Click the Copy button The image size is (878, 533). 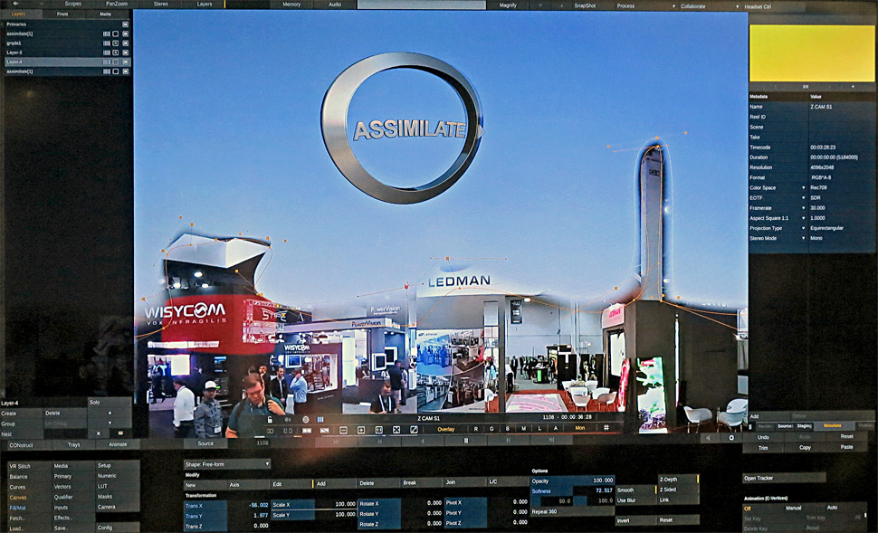(805, 448)
